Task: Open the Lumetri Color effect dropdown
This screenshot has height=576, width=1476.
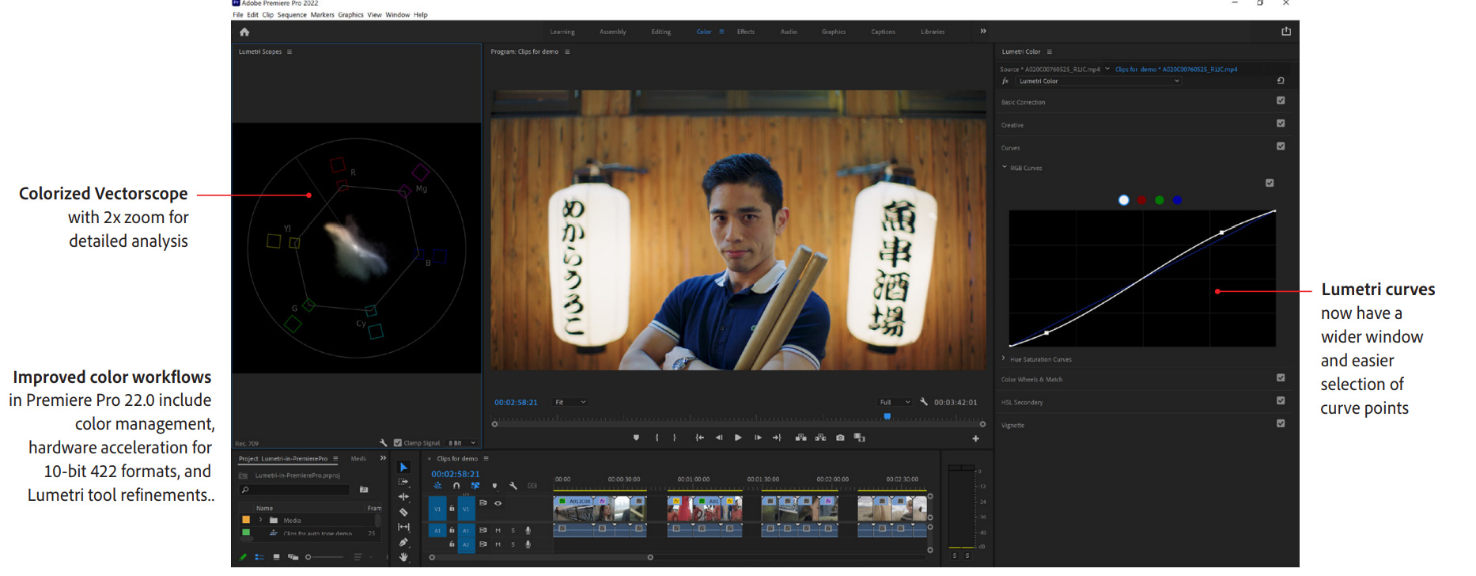Action: [1099, 81]
